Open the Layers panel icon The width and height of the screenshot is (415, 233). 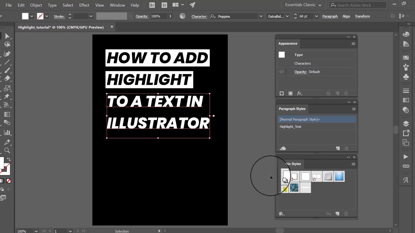(x=406, y=124)
